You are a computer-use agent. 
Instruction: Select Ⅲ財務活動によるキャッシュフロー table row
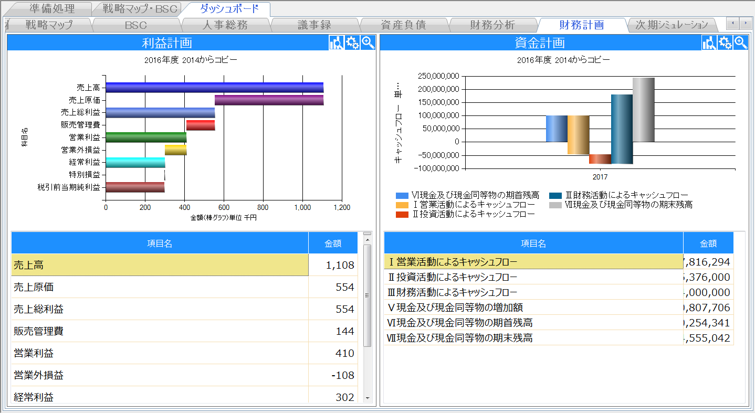(x=533, y=292)
